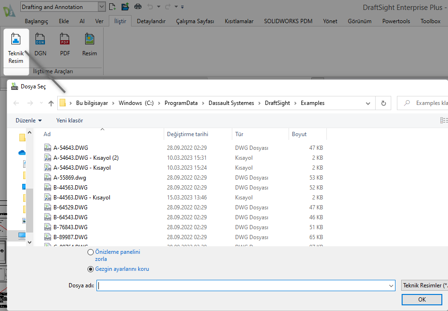The image size is (448, 311).
Task: Switch to the Görünüm ribbon tab
Action: pyautogui.click(x=360, y=21)
